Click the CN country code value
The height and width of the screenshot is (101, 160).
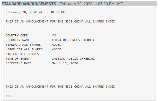54,35
